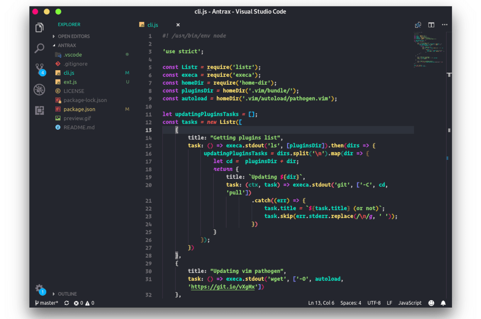Click the Manage gear icon
The height and width of the screenshot is (319, 481).
click(x=39, y=289)
